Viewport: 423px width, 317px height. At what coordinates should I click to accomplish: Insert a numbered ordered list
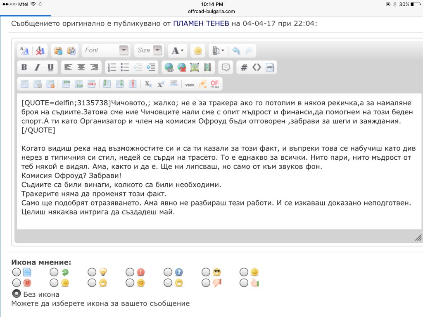coord(112,67)
